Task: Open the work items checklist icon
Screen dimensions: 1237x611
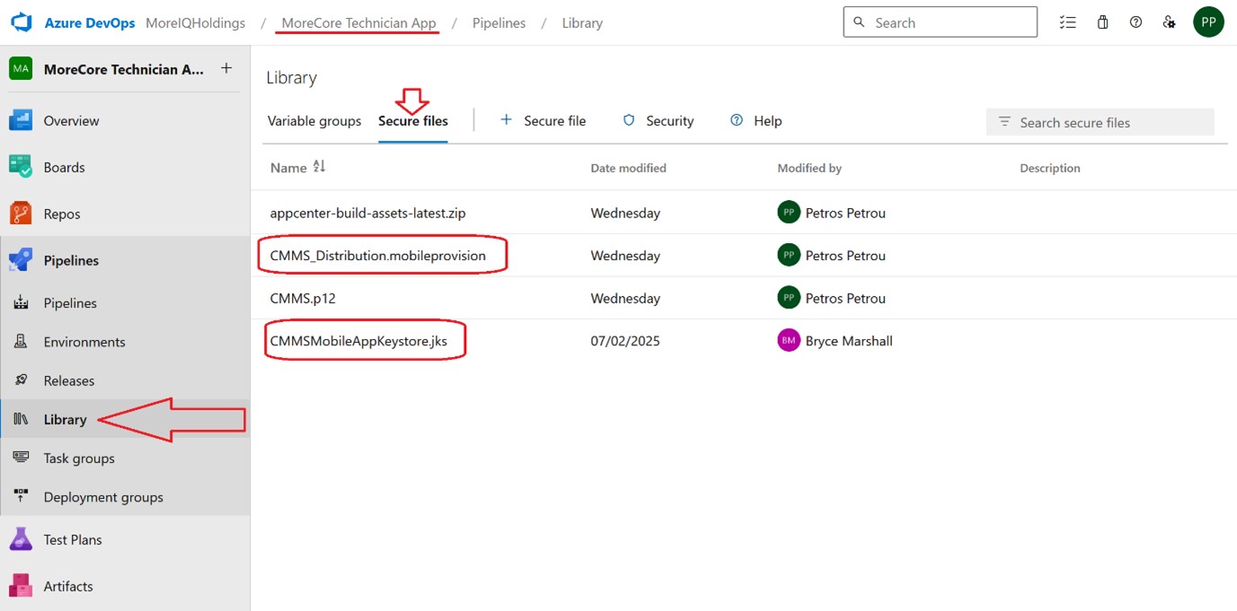Action: pyautogui.click(x=1067, y=22)
